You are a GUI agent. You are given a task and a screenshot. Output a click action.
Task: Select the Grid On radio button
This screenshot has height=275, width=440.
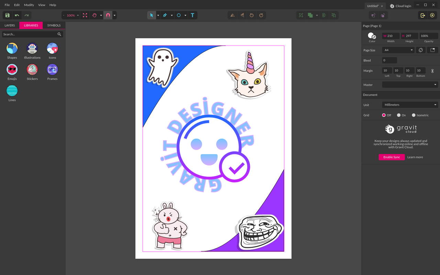pos(399,115)
